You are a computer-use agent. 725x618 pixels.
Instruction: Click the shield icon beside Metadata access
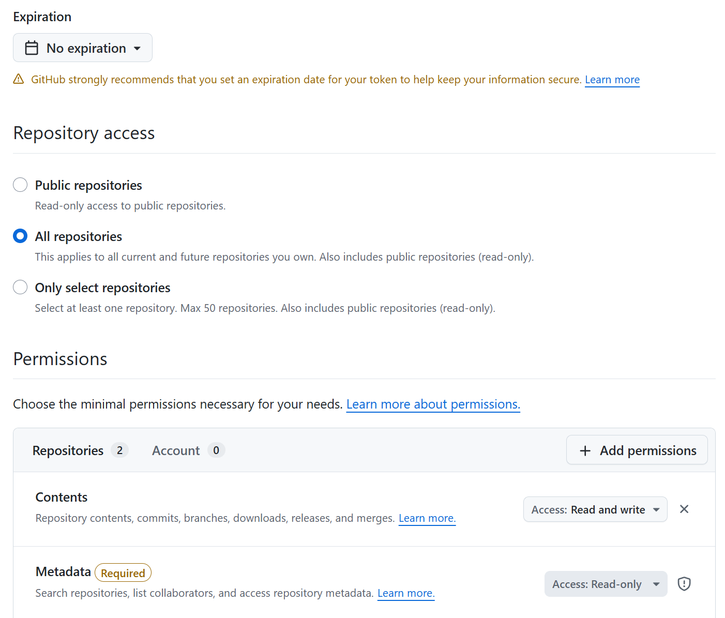point(684,584)
